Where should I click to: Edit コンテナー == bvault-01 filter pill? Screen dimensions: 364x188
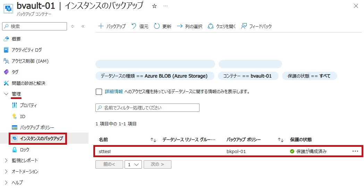coord(248,76)
